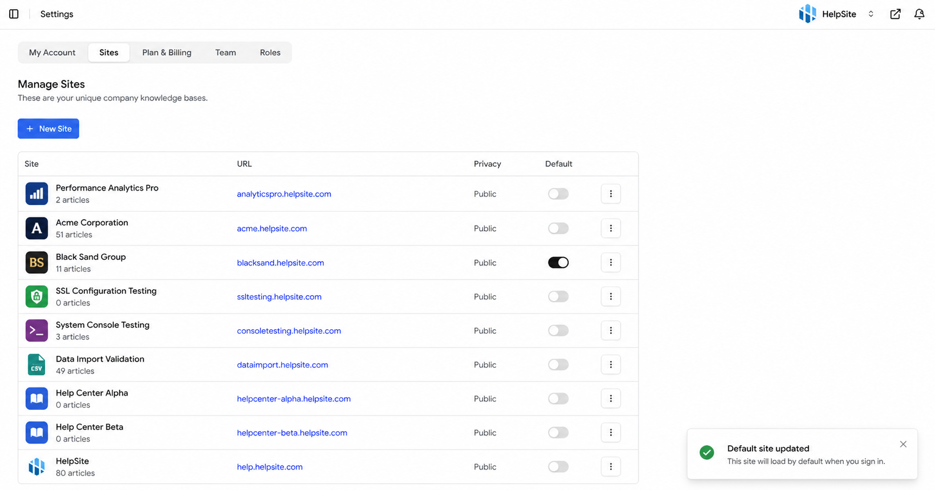Click HelpSite row logo icon

(x=37, y=467)
